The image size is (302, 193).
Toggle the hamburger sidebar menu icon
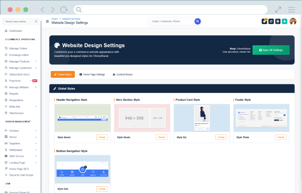click(47, 21)
